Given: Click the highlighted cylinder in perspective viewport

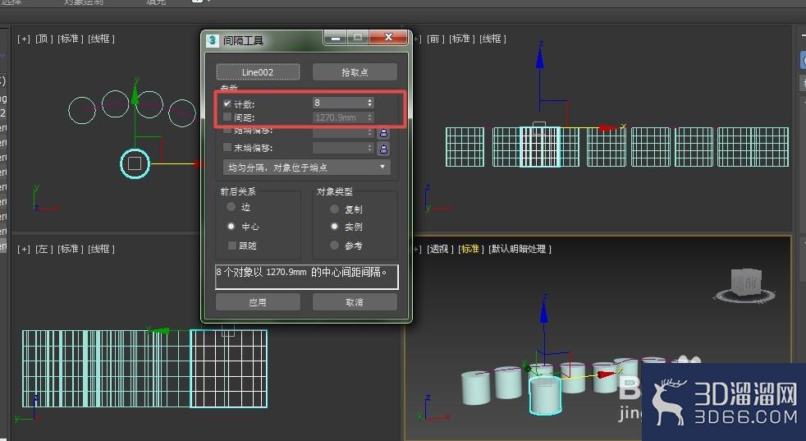Looking at the screenshot, I should pos(545,395).
